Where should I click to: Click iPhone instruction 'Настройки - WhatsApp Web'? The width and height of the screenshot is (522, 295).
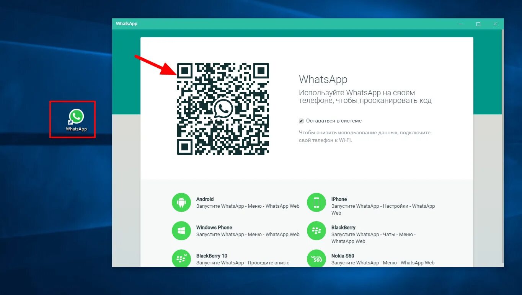click(383, 209)
